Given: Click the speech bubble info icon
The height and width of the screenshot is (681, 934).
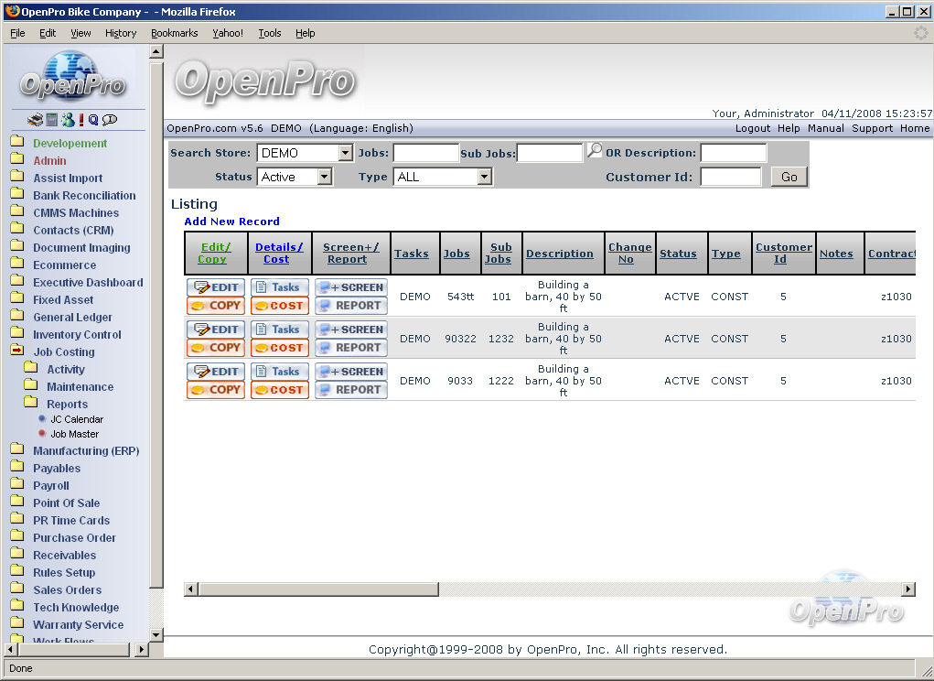Looking at the screenshot, I should coord(110,120).
